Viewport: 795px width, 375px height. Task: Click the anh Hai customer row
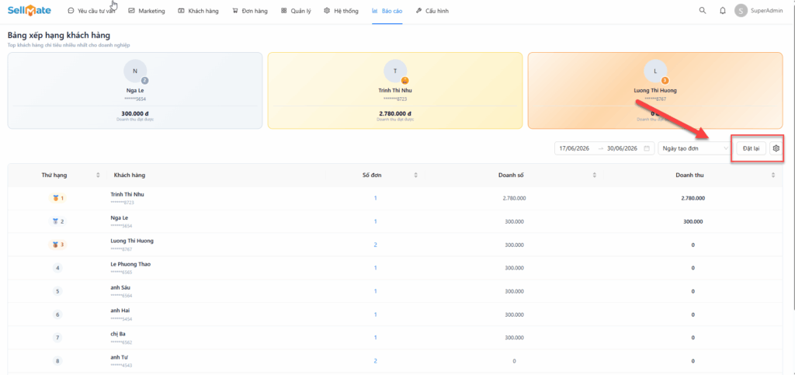pyautogui.click(x=395, y=314)
